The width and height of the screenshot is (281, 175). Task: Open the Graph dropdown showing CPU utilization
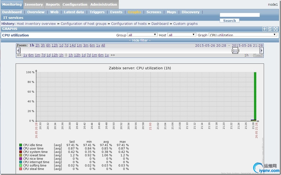[x=243, y=35]
